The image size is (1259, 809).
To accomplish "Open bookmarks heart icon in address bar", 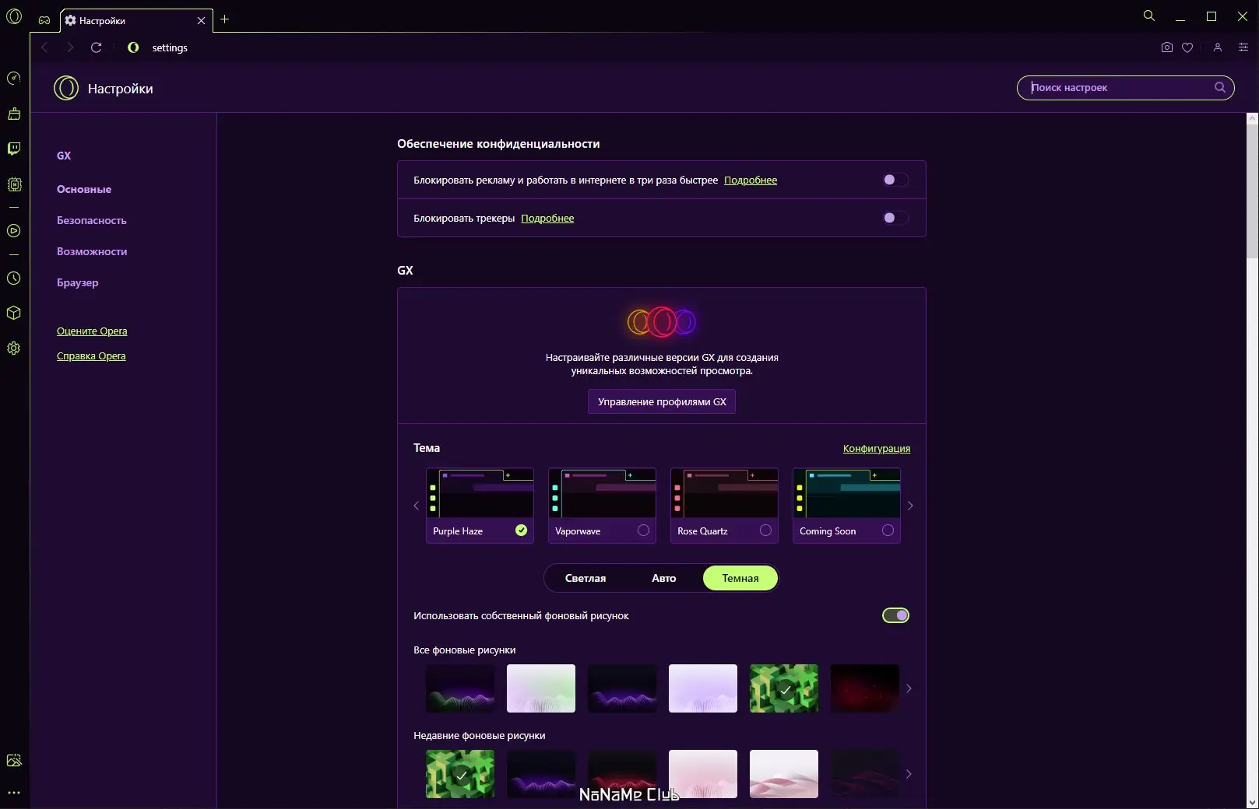I will click(x=1187, y=47).
